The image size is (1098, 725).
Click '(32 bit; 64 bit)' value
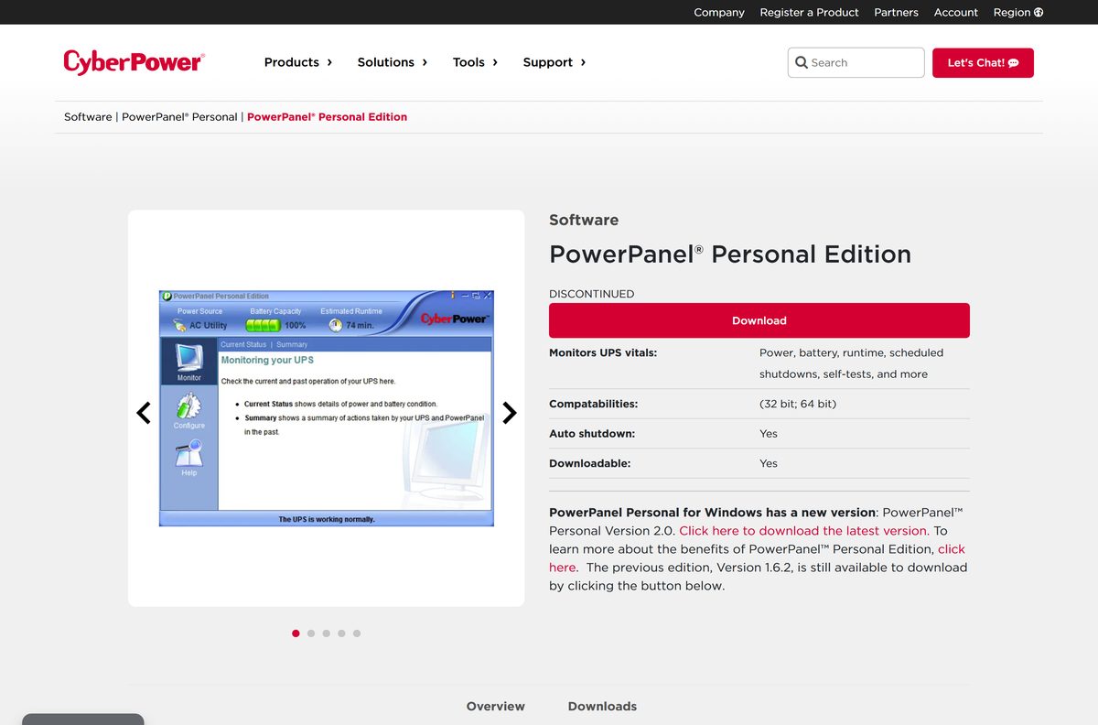[x=798, y=404]
